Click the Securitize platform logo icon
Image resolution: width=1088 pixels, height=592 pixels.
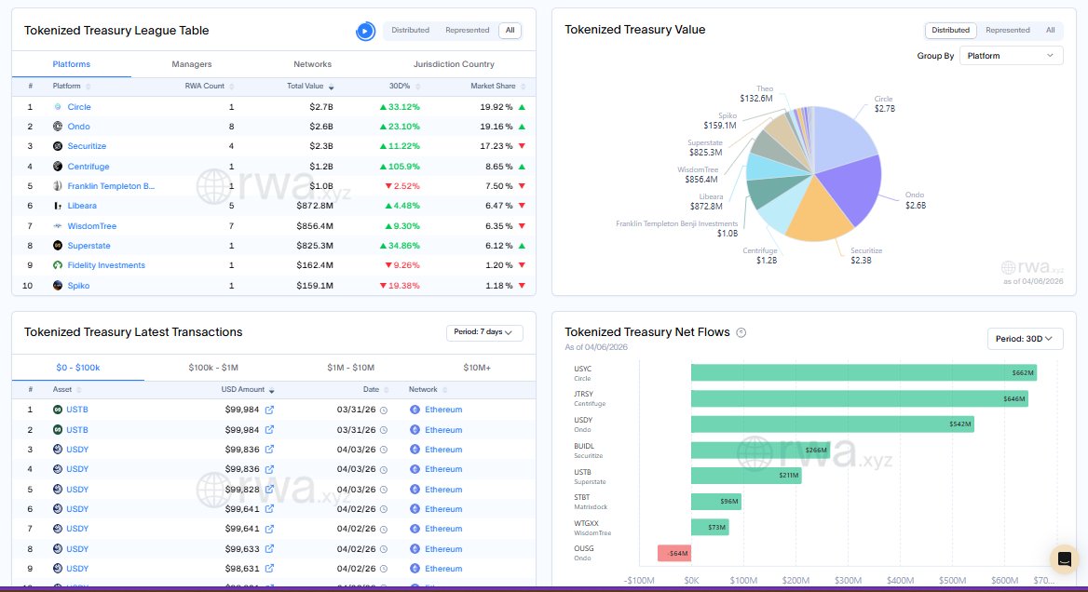click(x=58, y=146)
